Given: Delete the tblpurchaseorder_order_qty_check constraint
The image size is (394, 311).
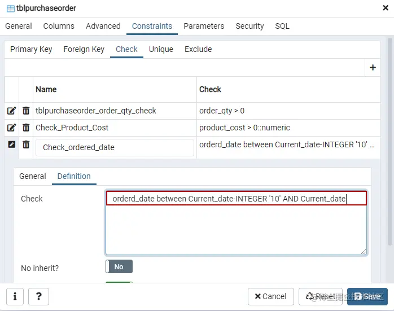Looking at the screenshot, I should (26, 111).
